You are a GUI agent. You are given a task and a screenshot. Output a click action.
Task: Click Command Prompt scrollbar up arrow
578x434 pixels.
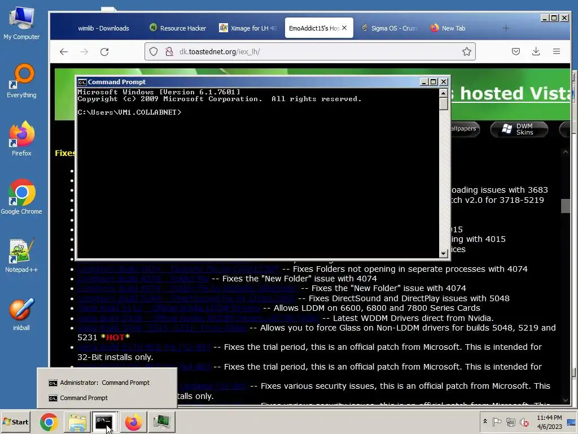click(444, 93)
